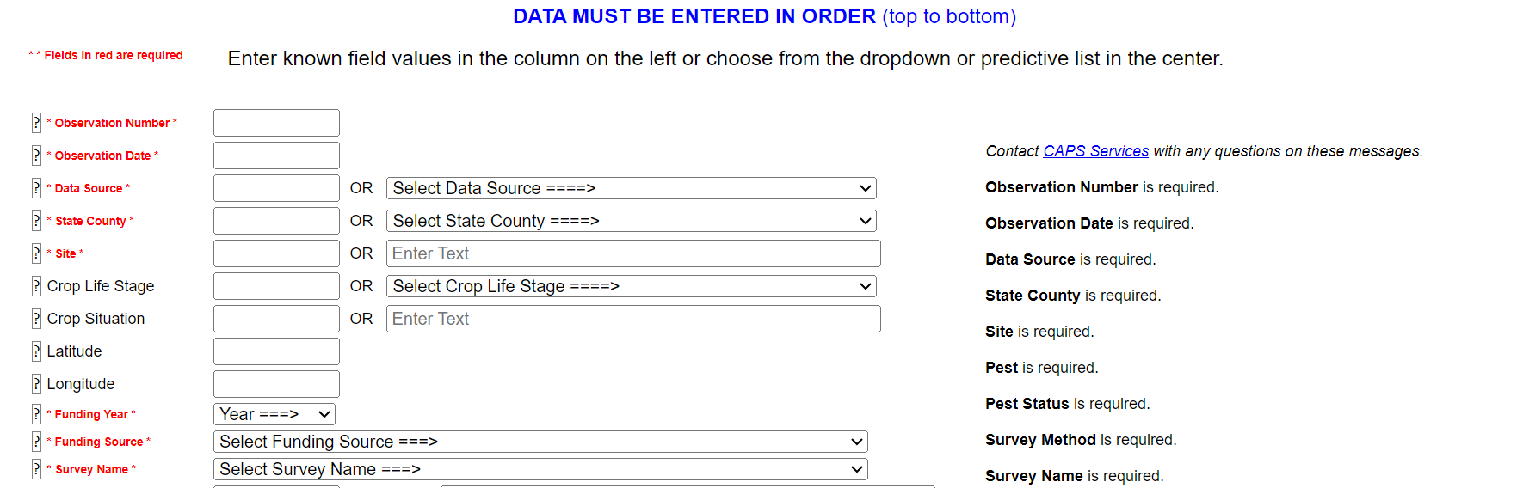Expand the Select Data Source dropdown
The image size is (1523, 488).
point(631,188)
